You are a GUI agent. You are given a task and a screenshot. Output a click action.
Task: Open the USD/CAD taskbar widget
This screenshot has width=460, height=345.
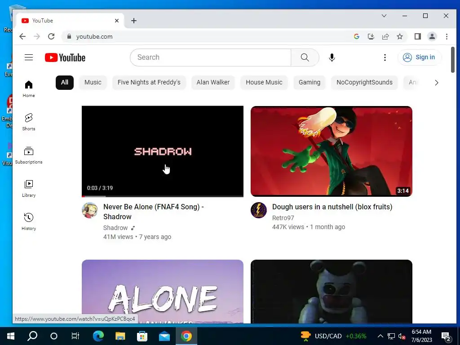coord(334,336)
